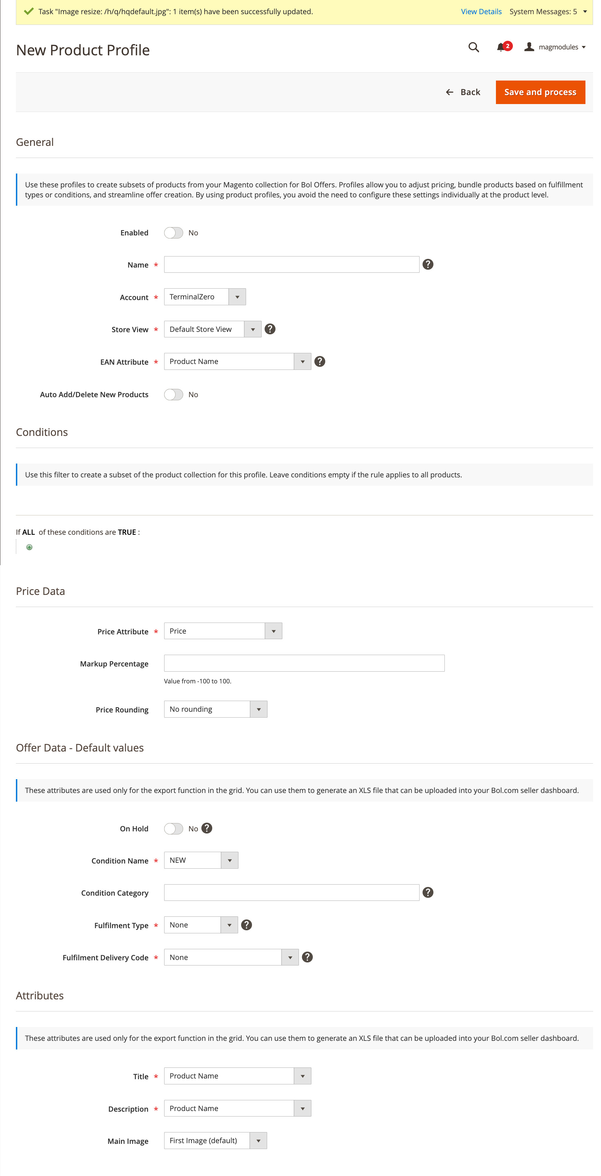Show help for Condition Category

(x=427, y=893)
